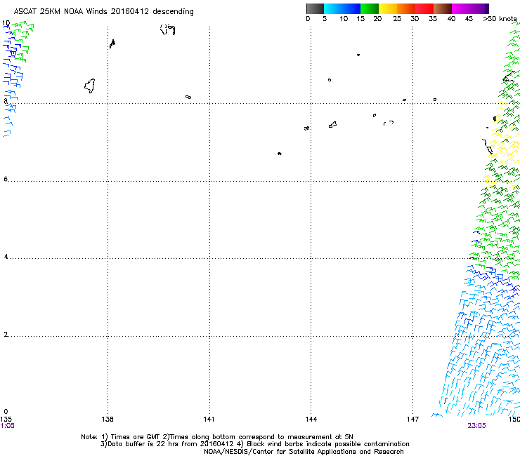Click the large island outline west of 138E

pyautogui.click(x=89, y=86)
